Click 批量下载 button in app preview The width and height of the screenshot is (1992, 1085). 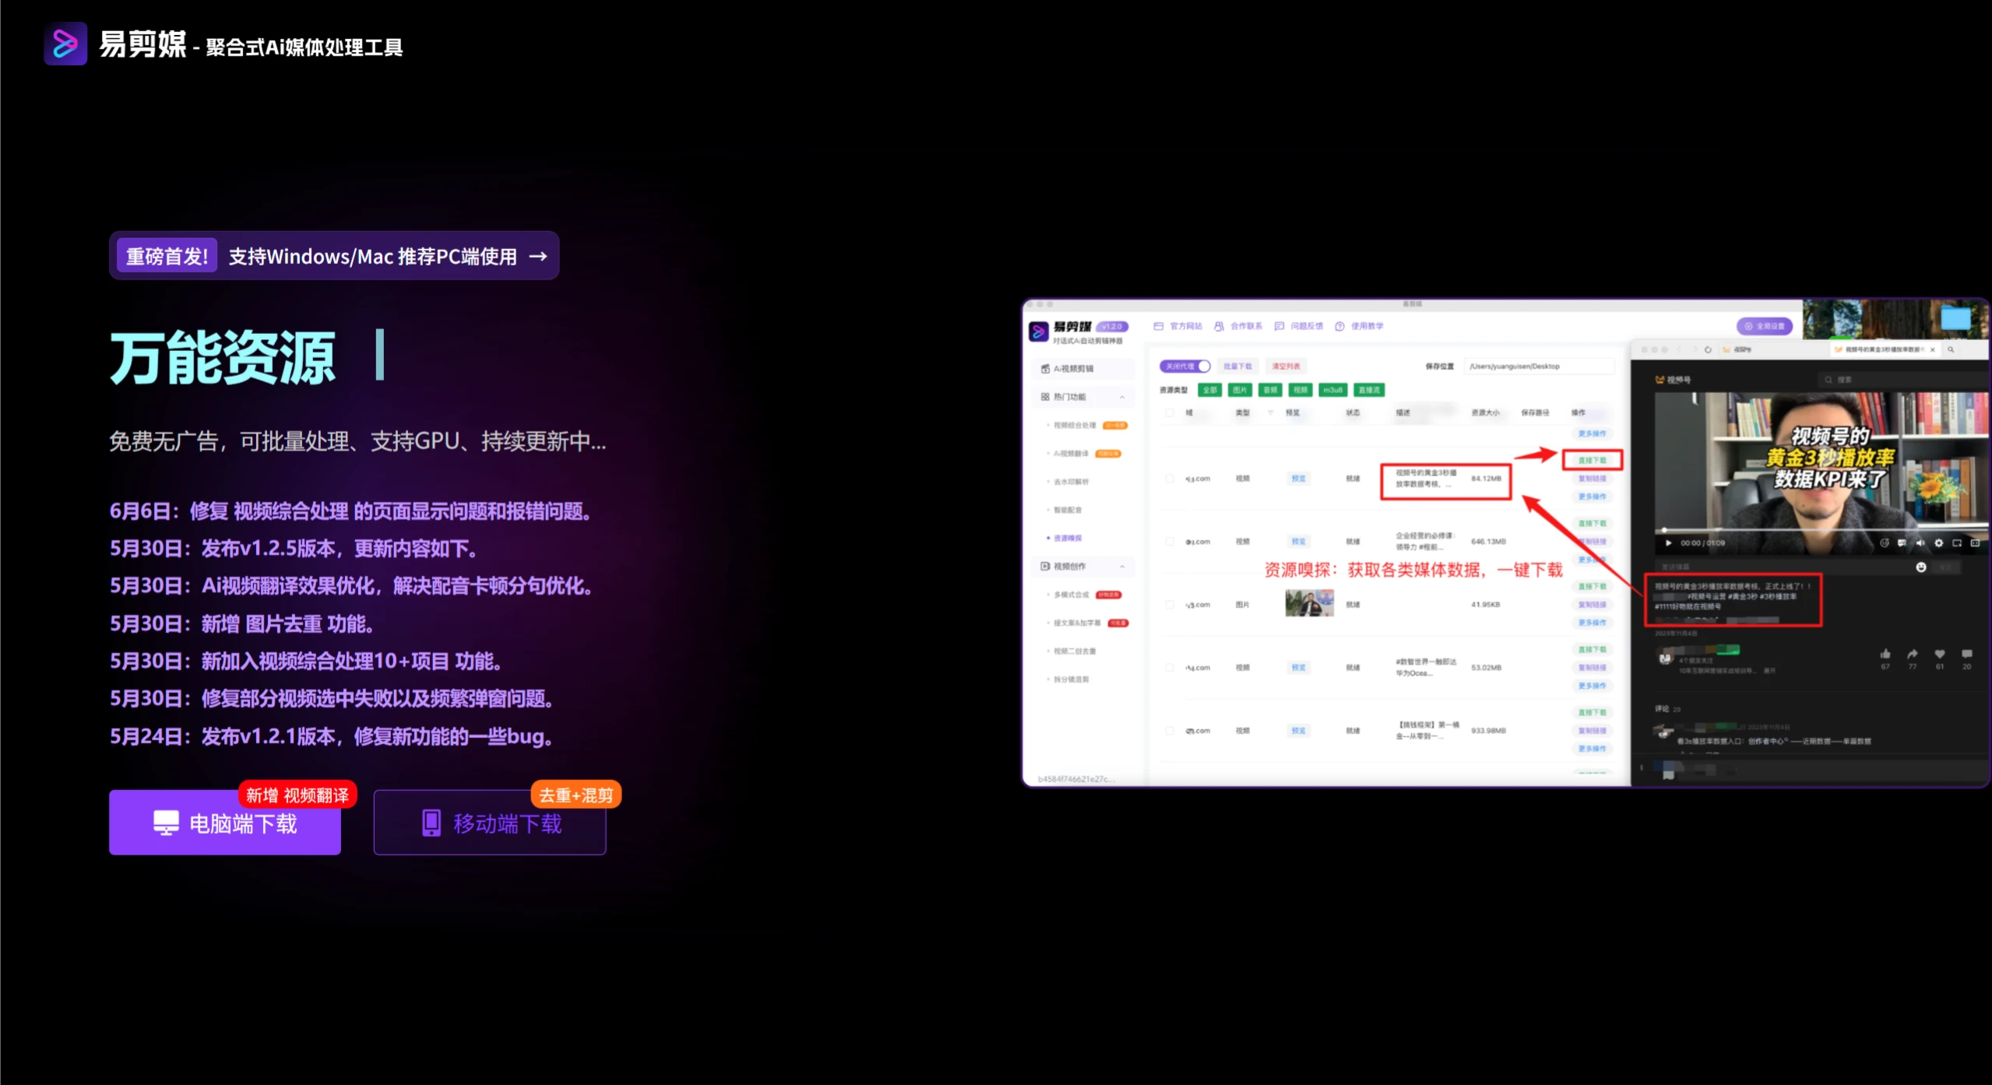point(1237,366)
